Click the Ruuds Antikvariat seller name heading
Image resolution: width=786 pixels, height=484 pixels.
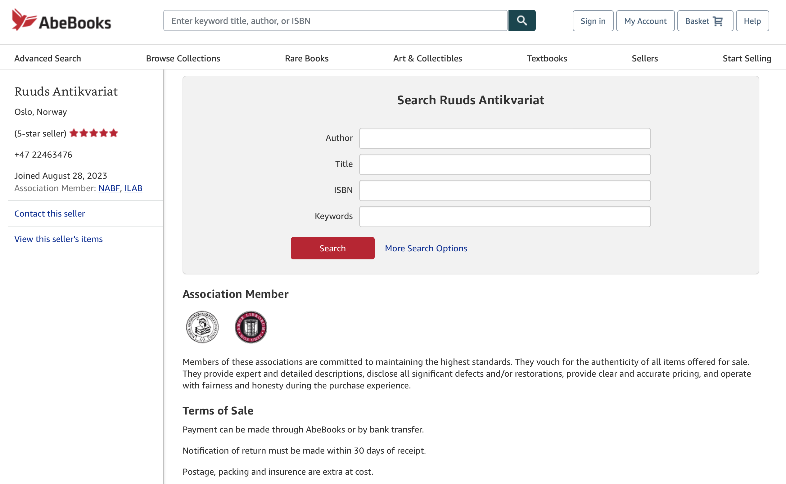click(66, 91)
